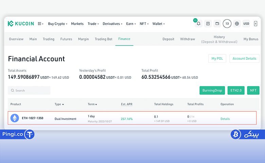The height and width of the screenshot is (163, 265).
Task: Click the app download phone icon
Action: pos(255,24)
